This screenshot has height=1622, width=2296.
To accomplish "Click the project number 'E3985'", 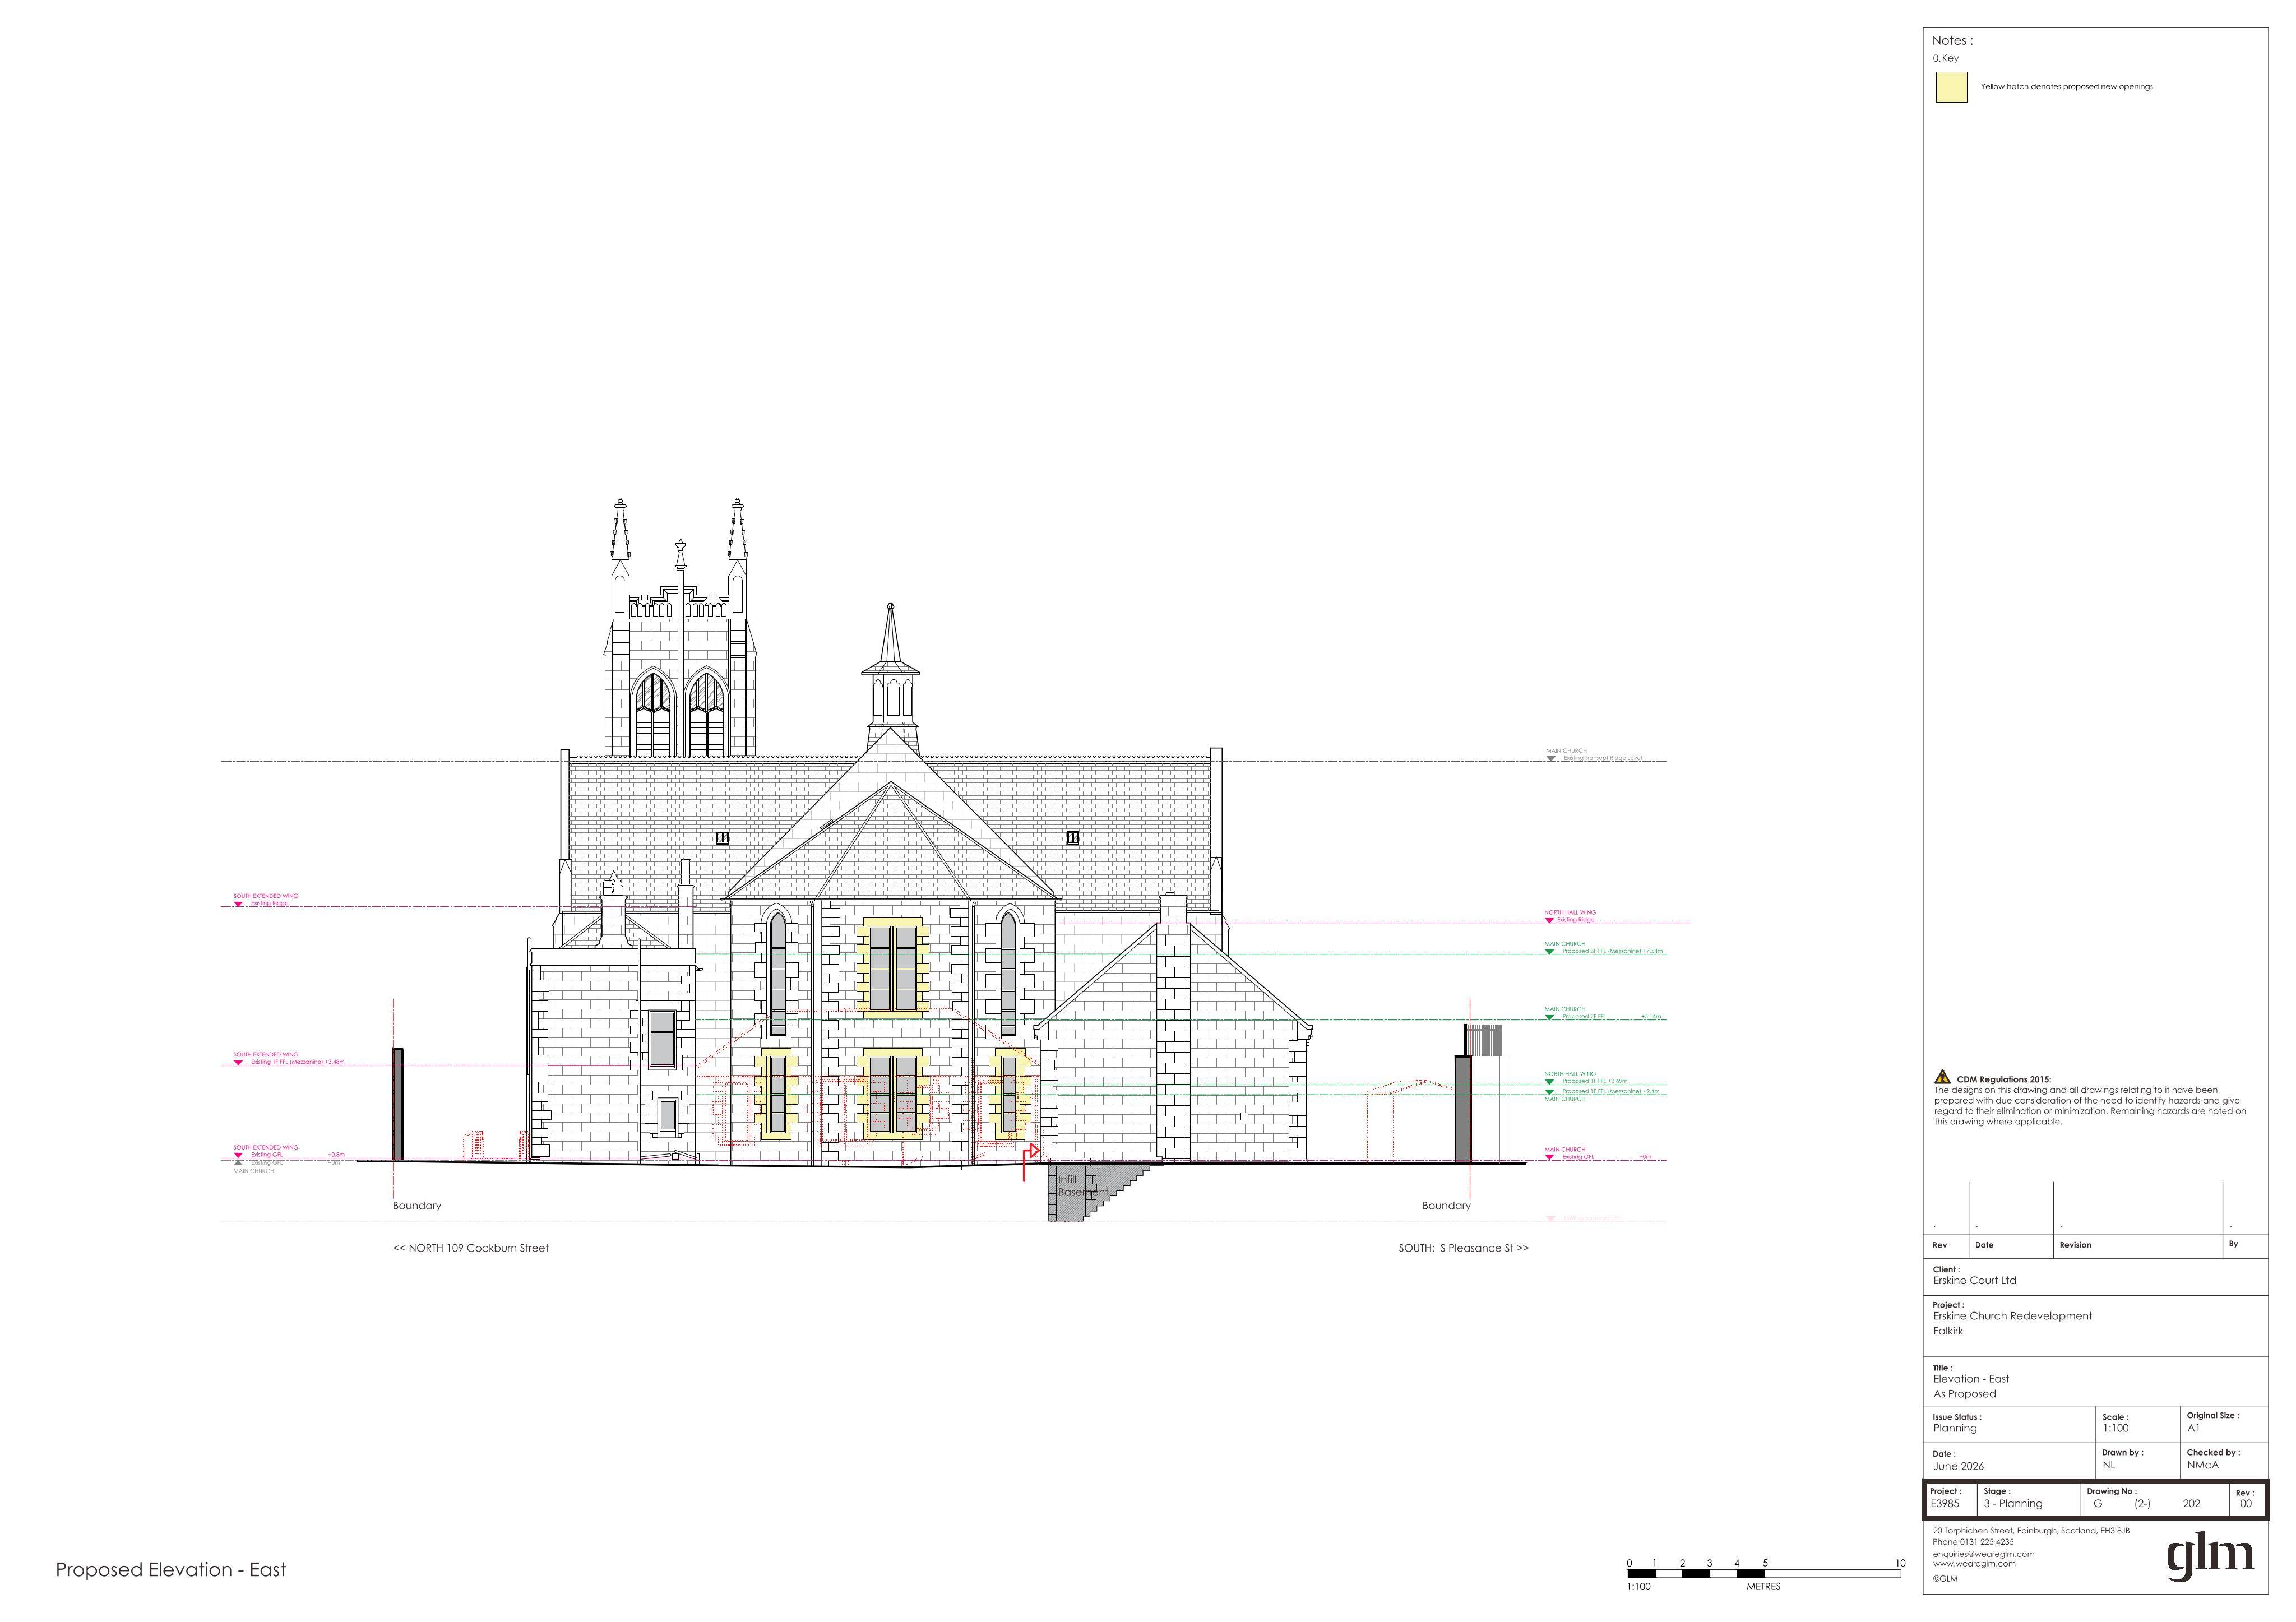I will point(1945,1504).
